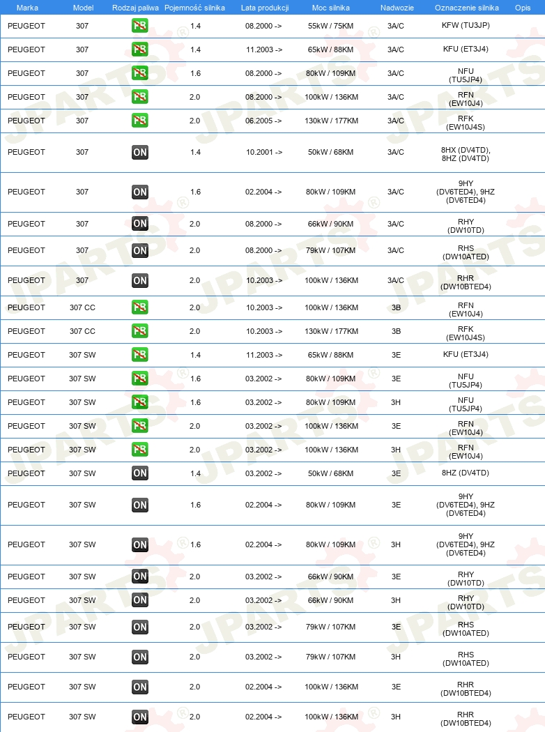Click the PB icon in the 307 SW KFU (ET3J4) row

140,355
